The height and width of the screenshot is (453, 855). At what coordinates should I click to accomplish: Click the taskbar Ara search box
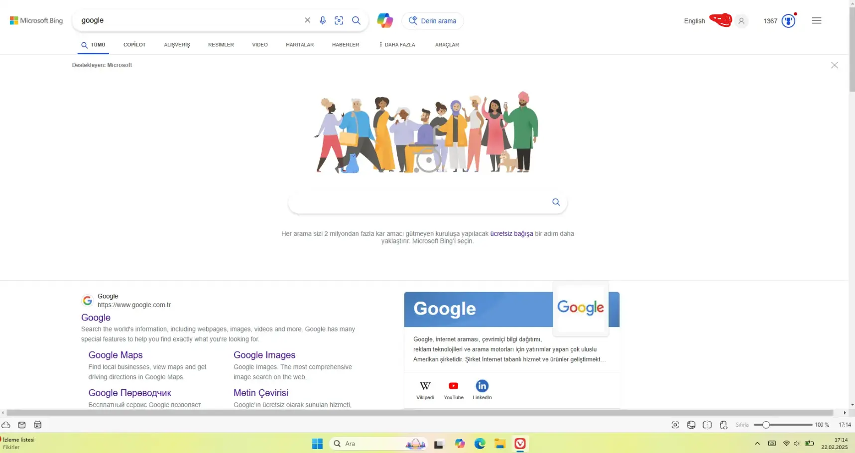point(378,444)
